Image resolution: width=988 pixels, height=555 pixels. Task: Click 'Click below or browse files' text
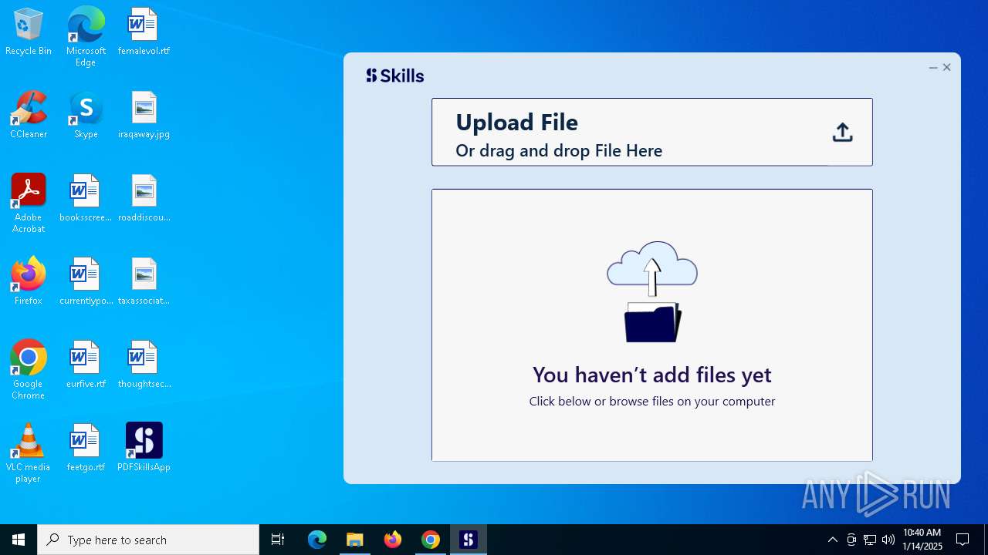652,401
